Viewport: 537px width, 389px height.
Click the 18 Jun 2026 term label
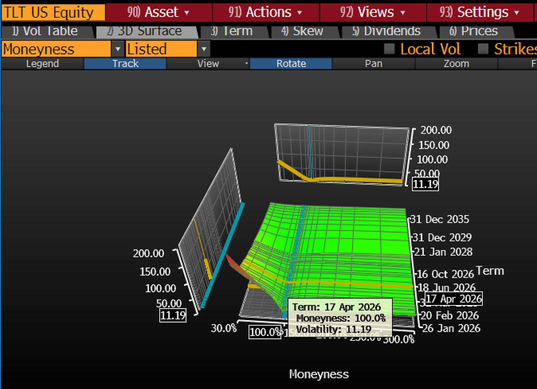[x=447, y=287]
